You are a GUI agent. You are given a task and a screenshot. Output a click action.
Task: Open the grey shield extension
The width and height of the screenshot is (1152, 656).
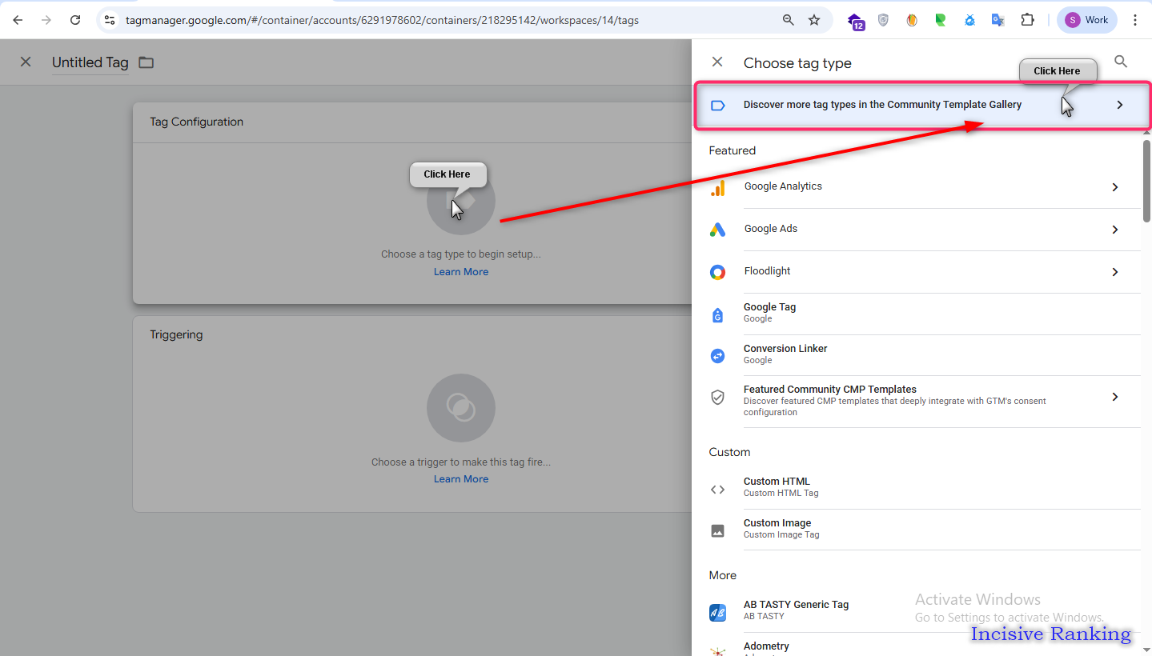point(883,20)
